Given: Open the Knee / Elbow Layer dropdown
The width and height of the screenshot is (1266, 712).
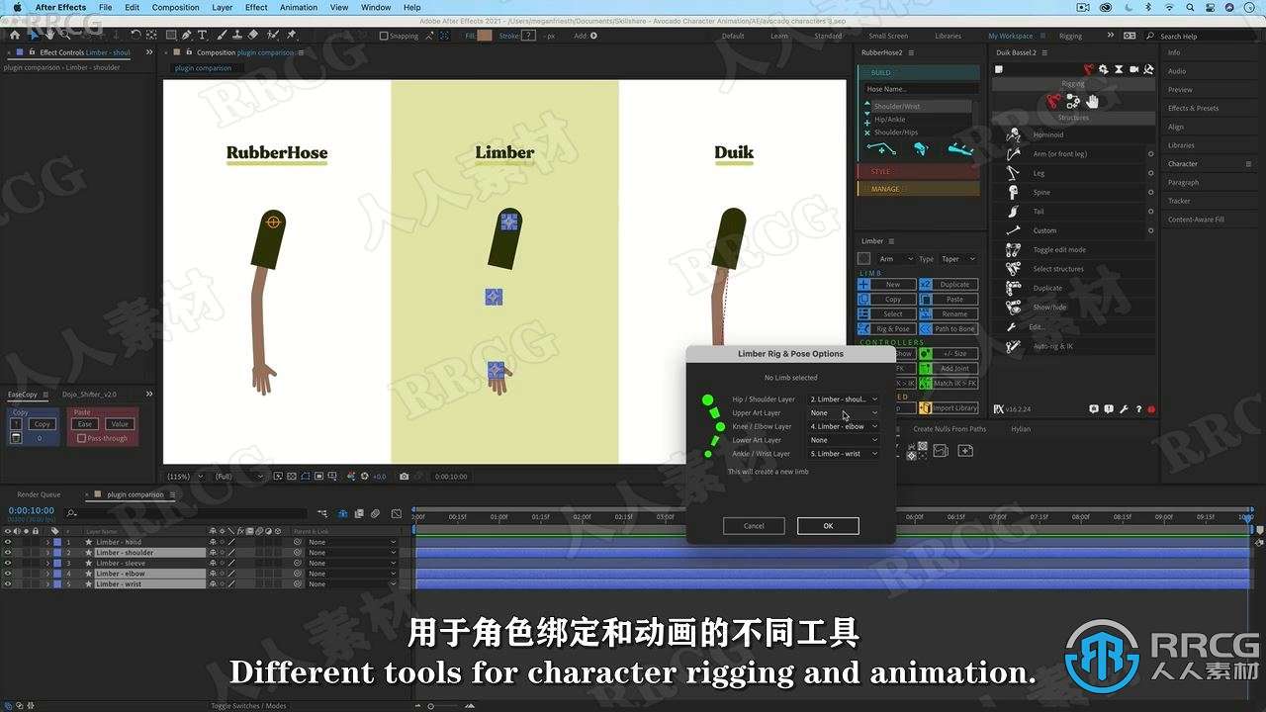Looking at the screenshot, I should 844,426.
